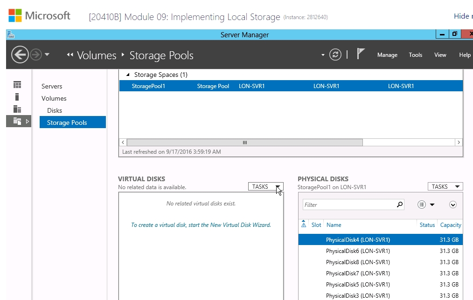Click the back navigation arrow
Image resolution: width=473 pixels, height=300 pixels.
(20, 55)
